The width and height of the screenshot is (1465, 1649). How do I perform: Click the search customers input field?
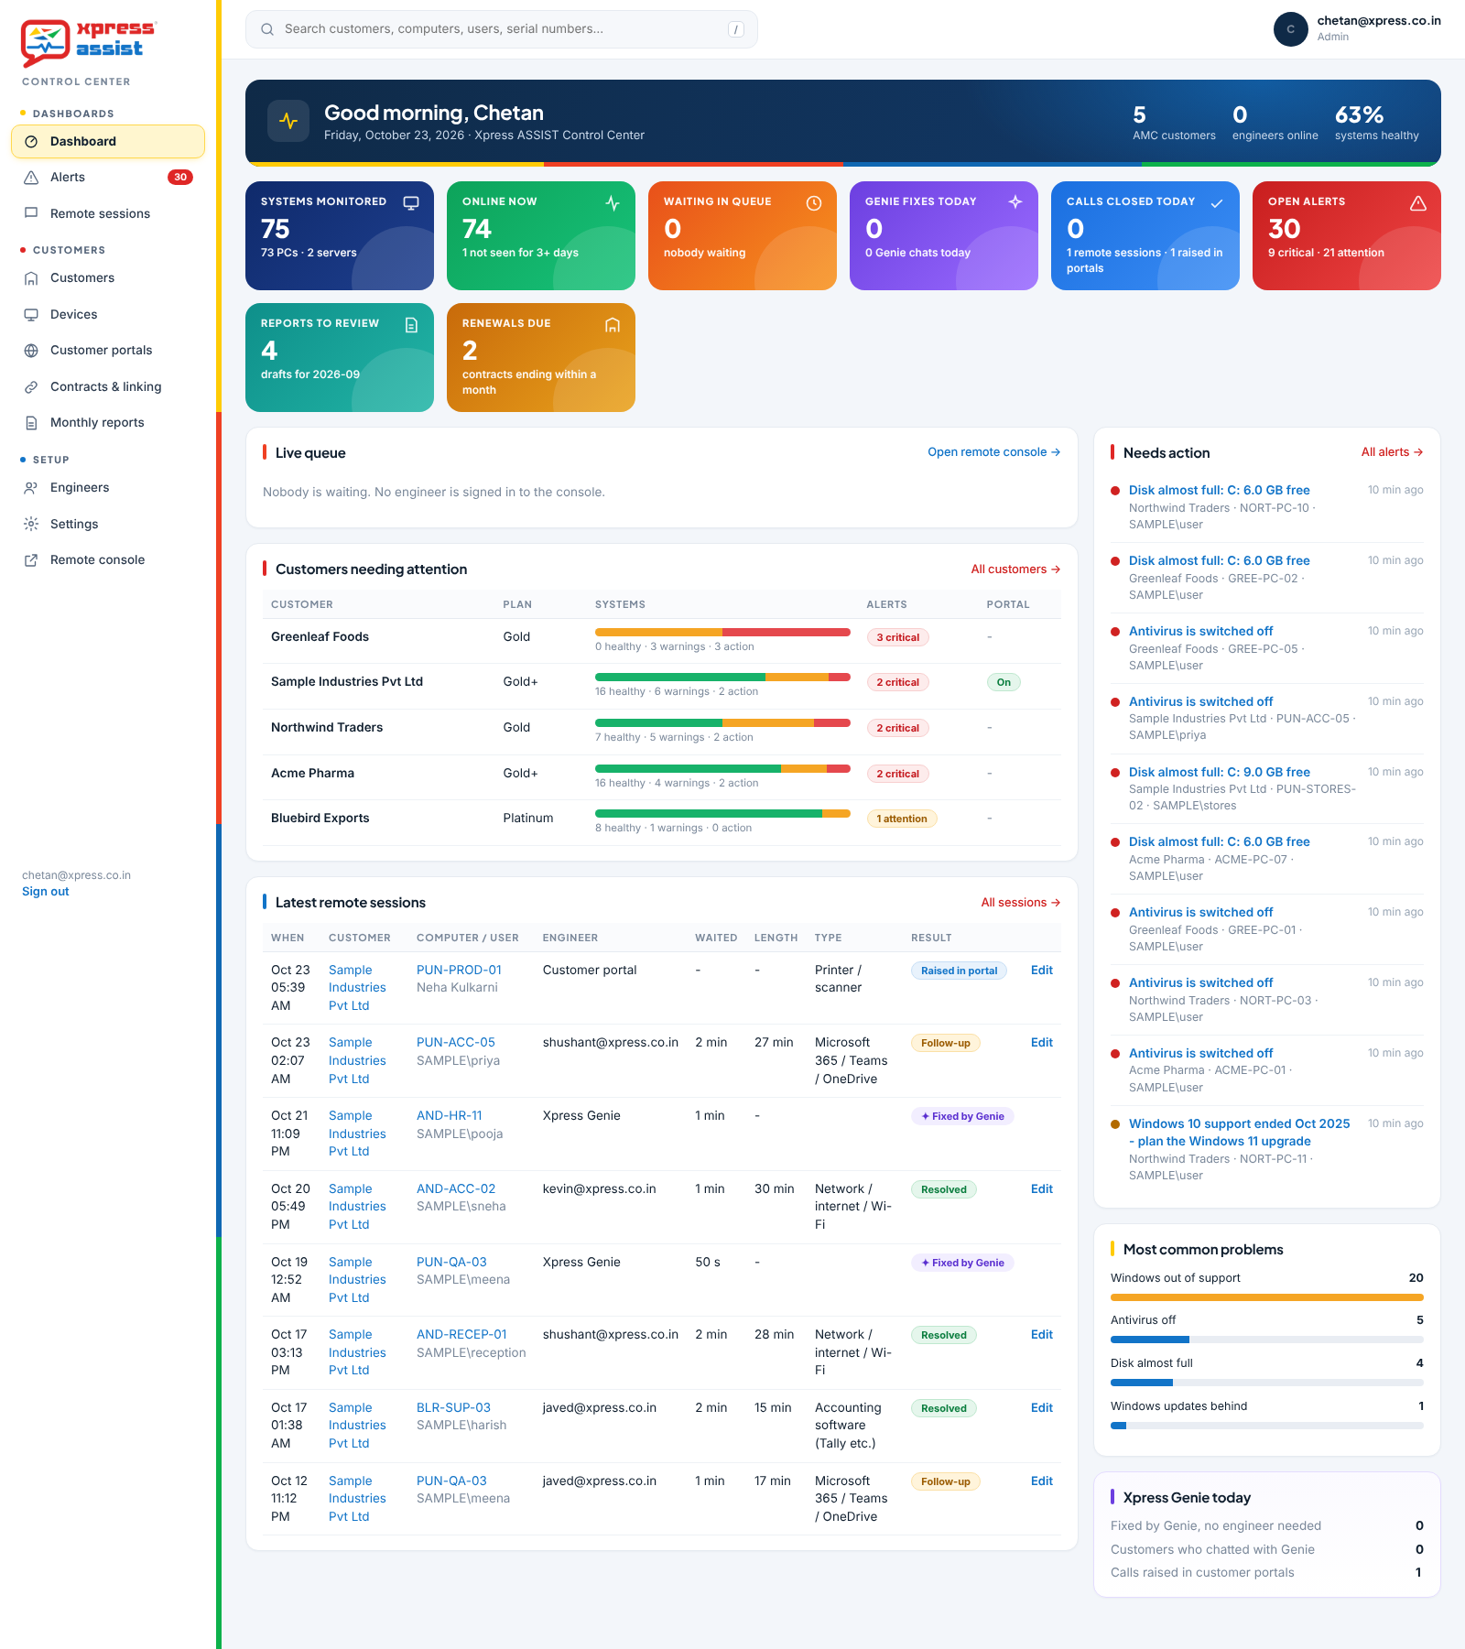tap(502, 29)
